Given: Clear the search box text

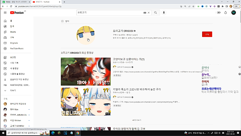Looking at the screenshot, I should pos(149,13).
